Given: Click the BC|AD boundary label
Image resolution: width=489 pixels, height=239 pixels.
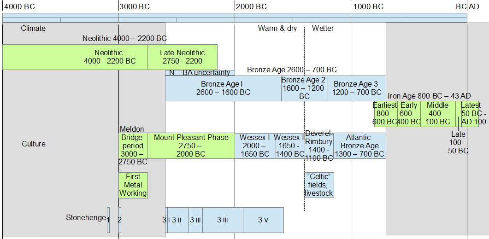Looking at the screenshot, I should 467,6.
